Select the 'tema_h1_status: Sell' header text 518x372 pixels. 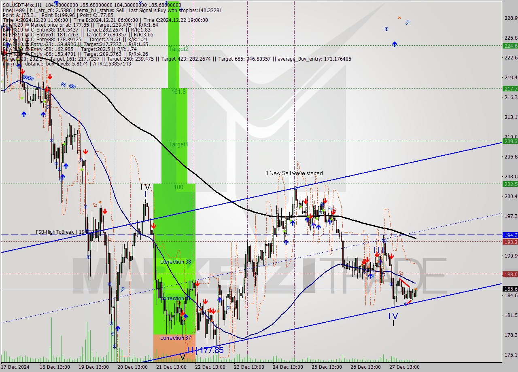(x=101, y=10)
